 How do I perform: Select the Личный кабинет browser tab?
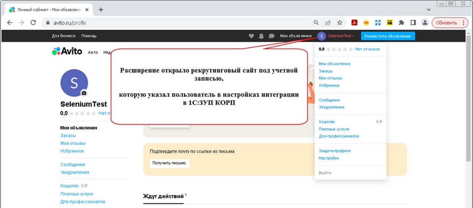point(49,10)
